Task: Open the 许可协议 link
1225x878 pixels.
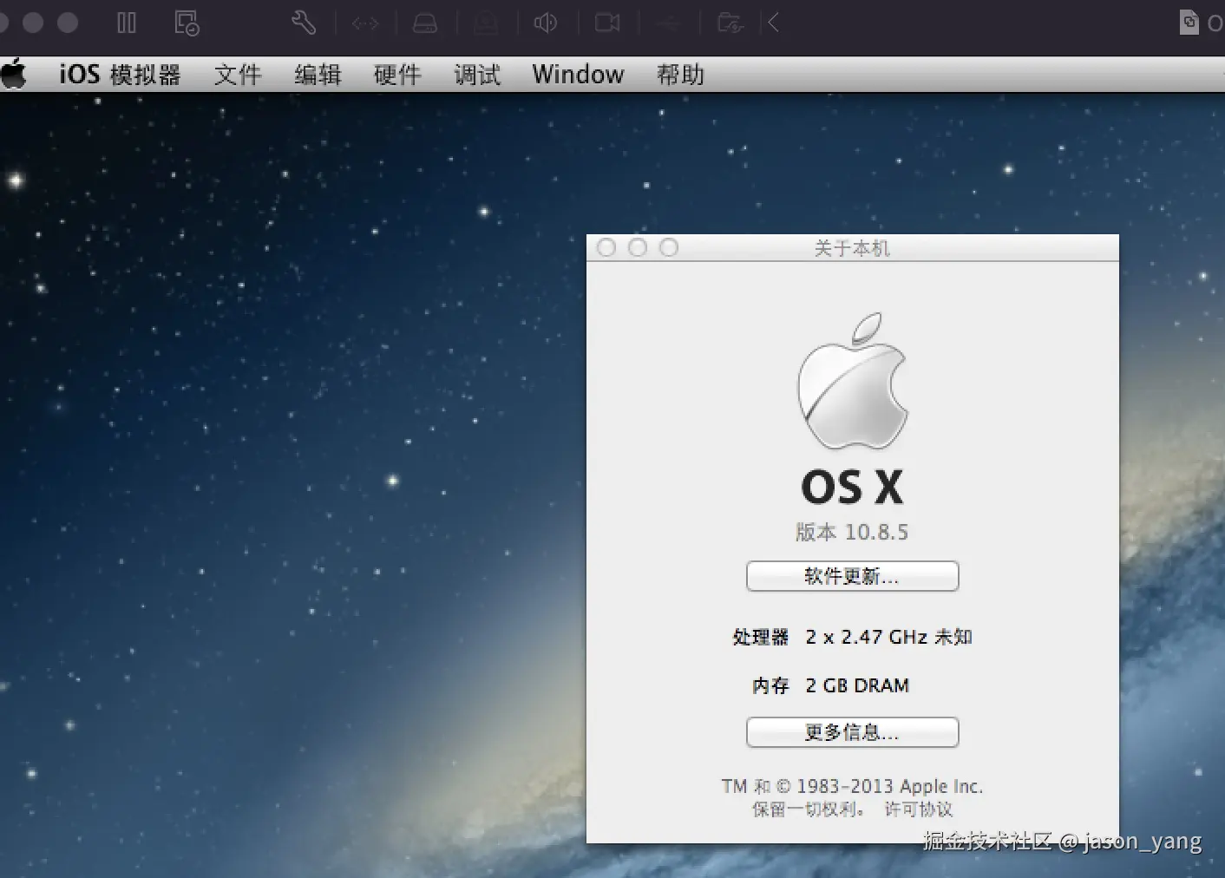Action: pyautogui.click(x=919, y=809)
